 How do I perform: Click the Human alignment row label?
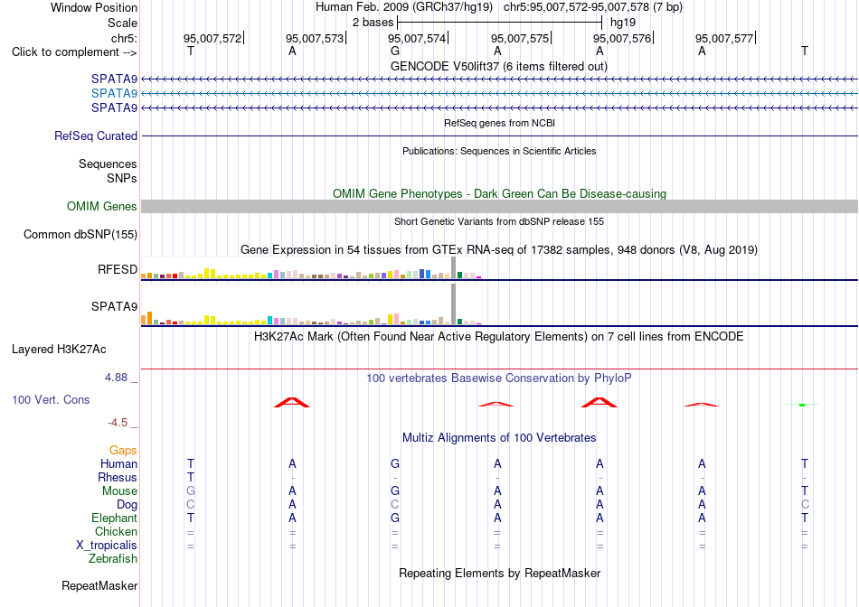118,463
